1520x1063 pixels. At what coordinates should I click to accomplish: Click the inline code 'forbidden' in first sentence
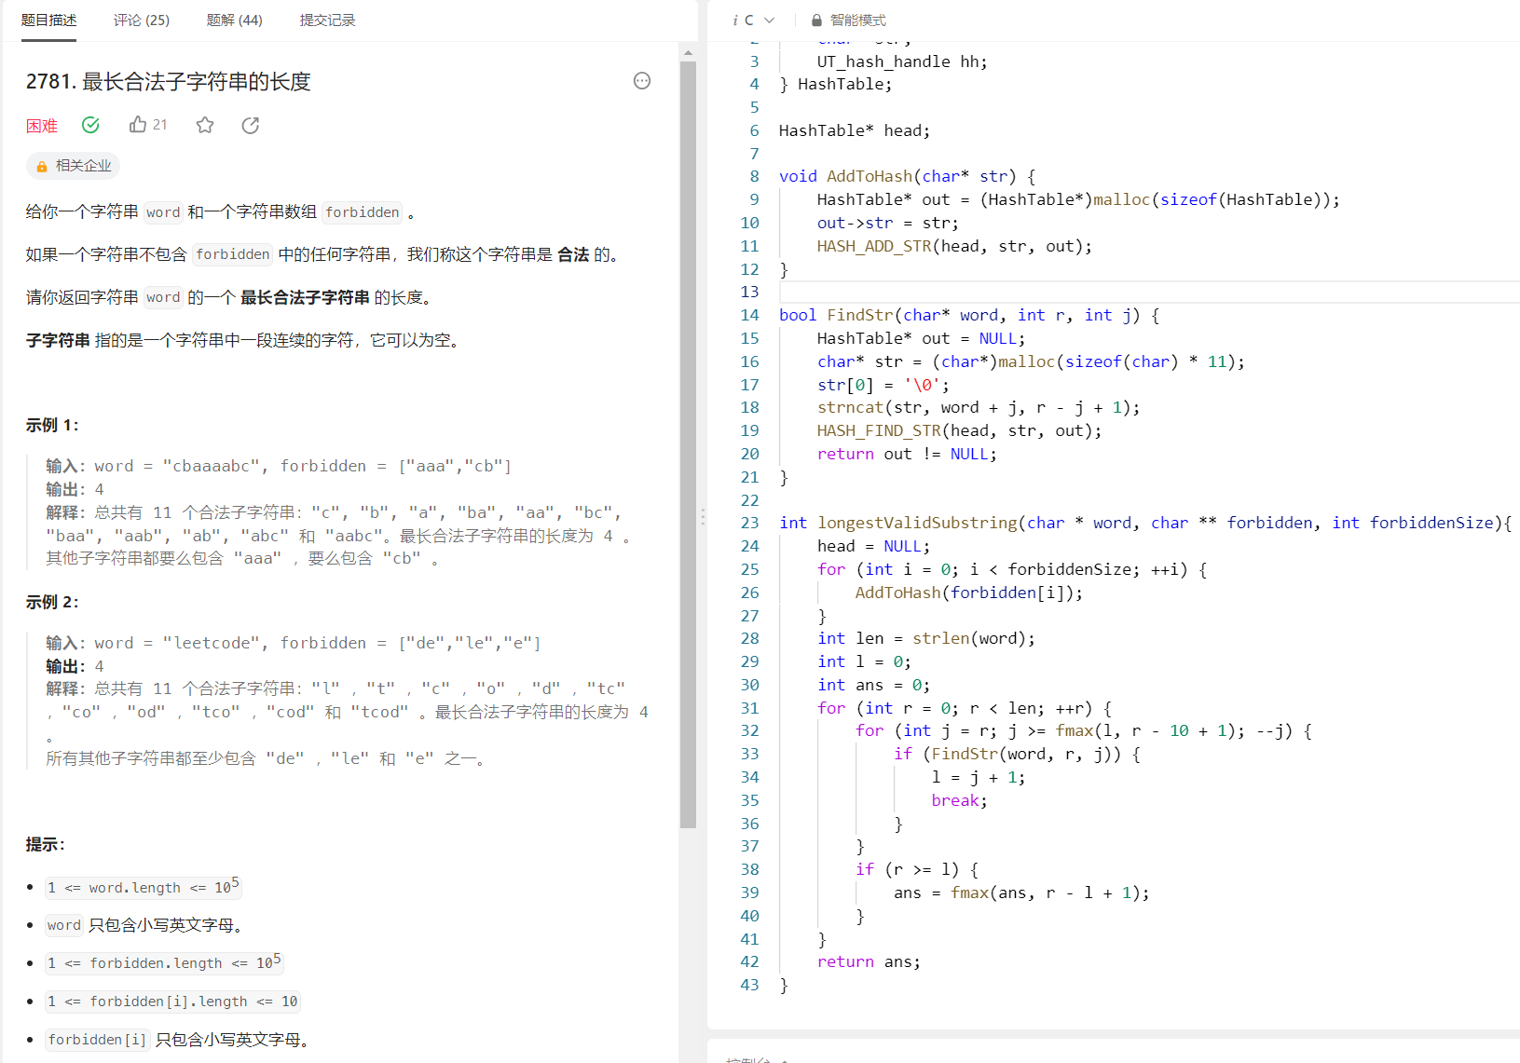click(x=363, y=212)
